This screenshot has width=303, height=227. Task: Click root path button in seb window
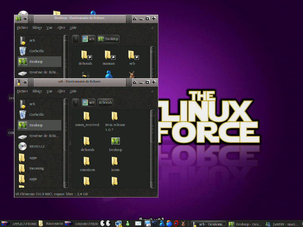point(75,103)
